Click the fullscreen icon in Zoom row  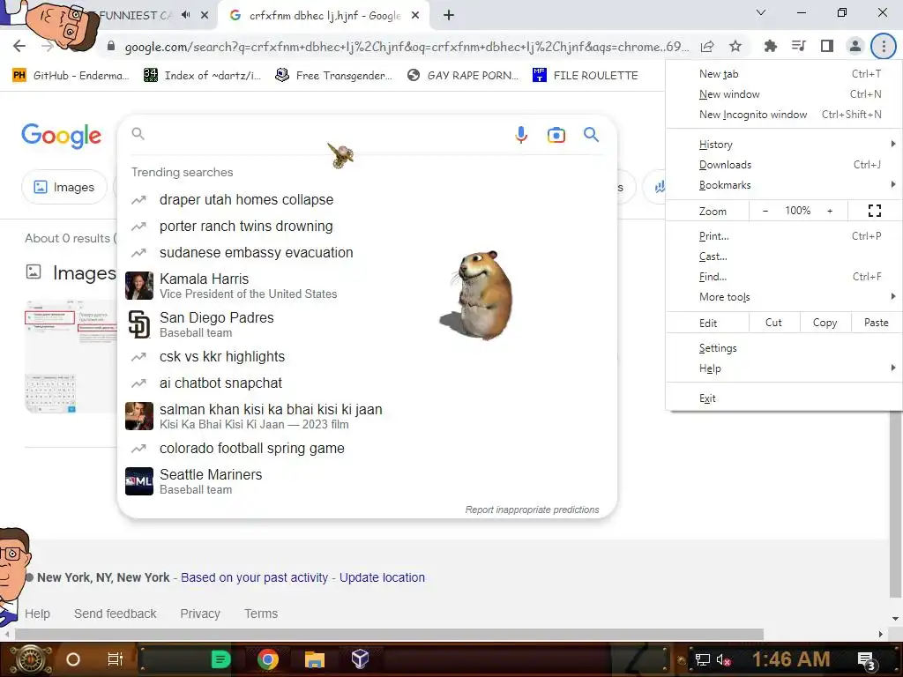[x=874, y=211]
